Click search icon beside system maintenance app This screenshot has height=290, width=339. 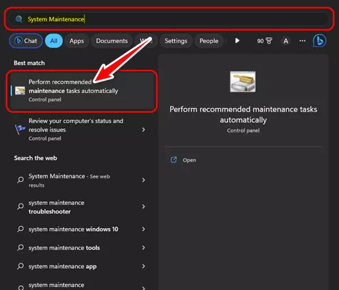pyautogui.click(x=20, y=266)
